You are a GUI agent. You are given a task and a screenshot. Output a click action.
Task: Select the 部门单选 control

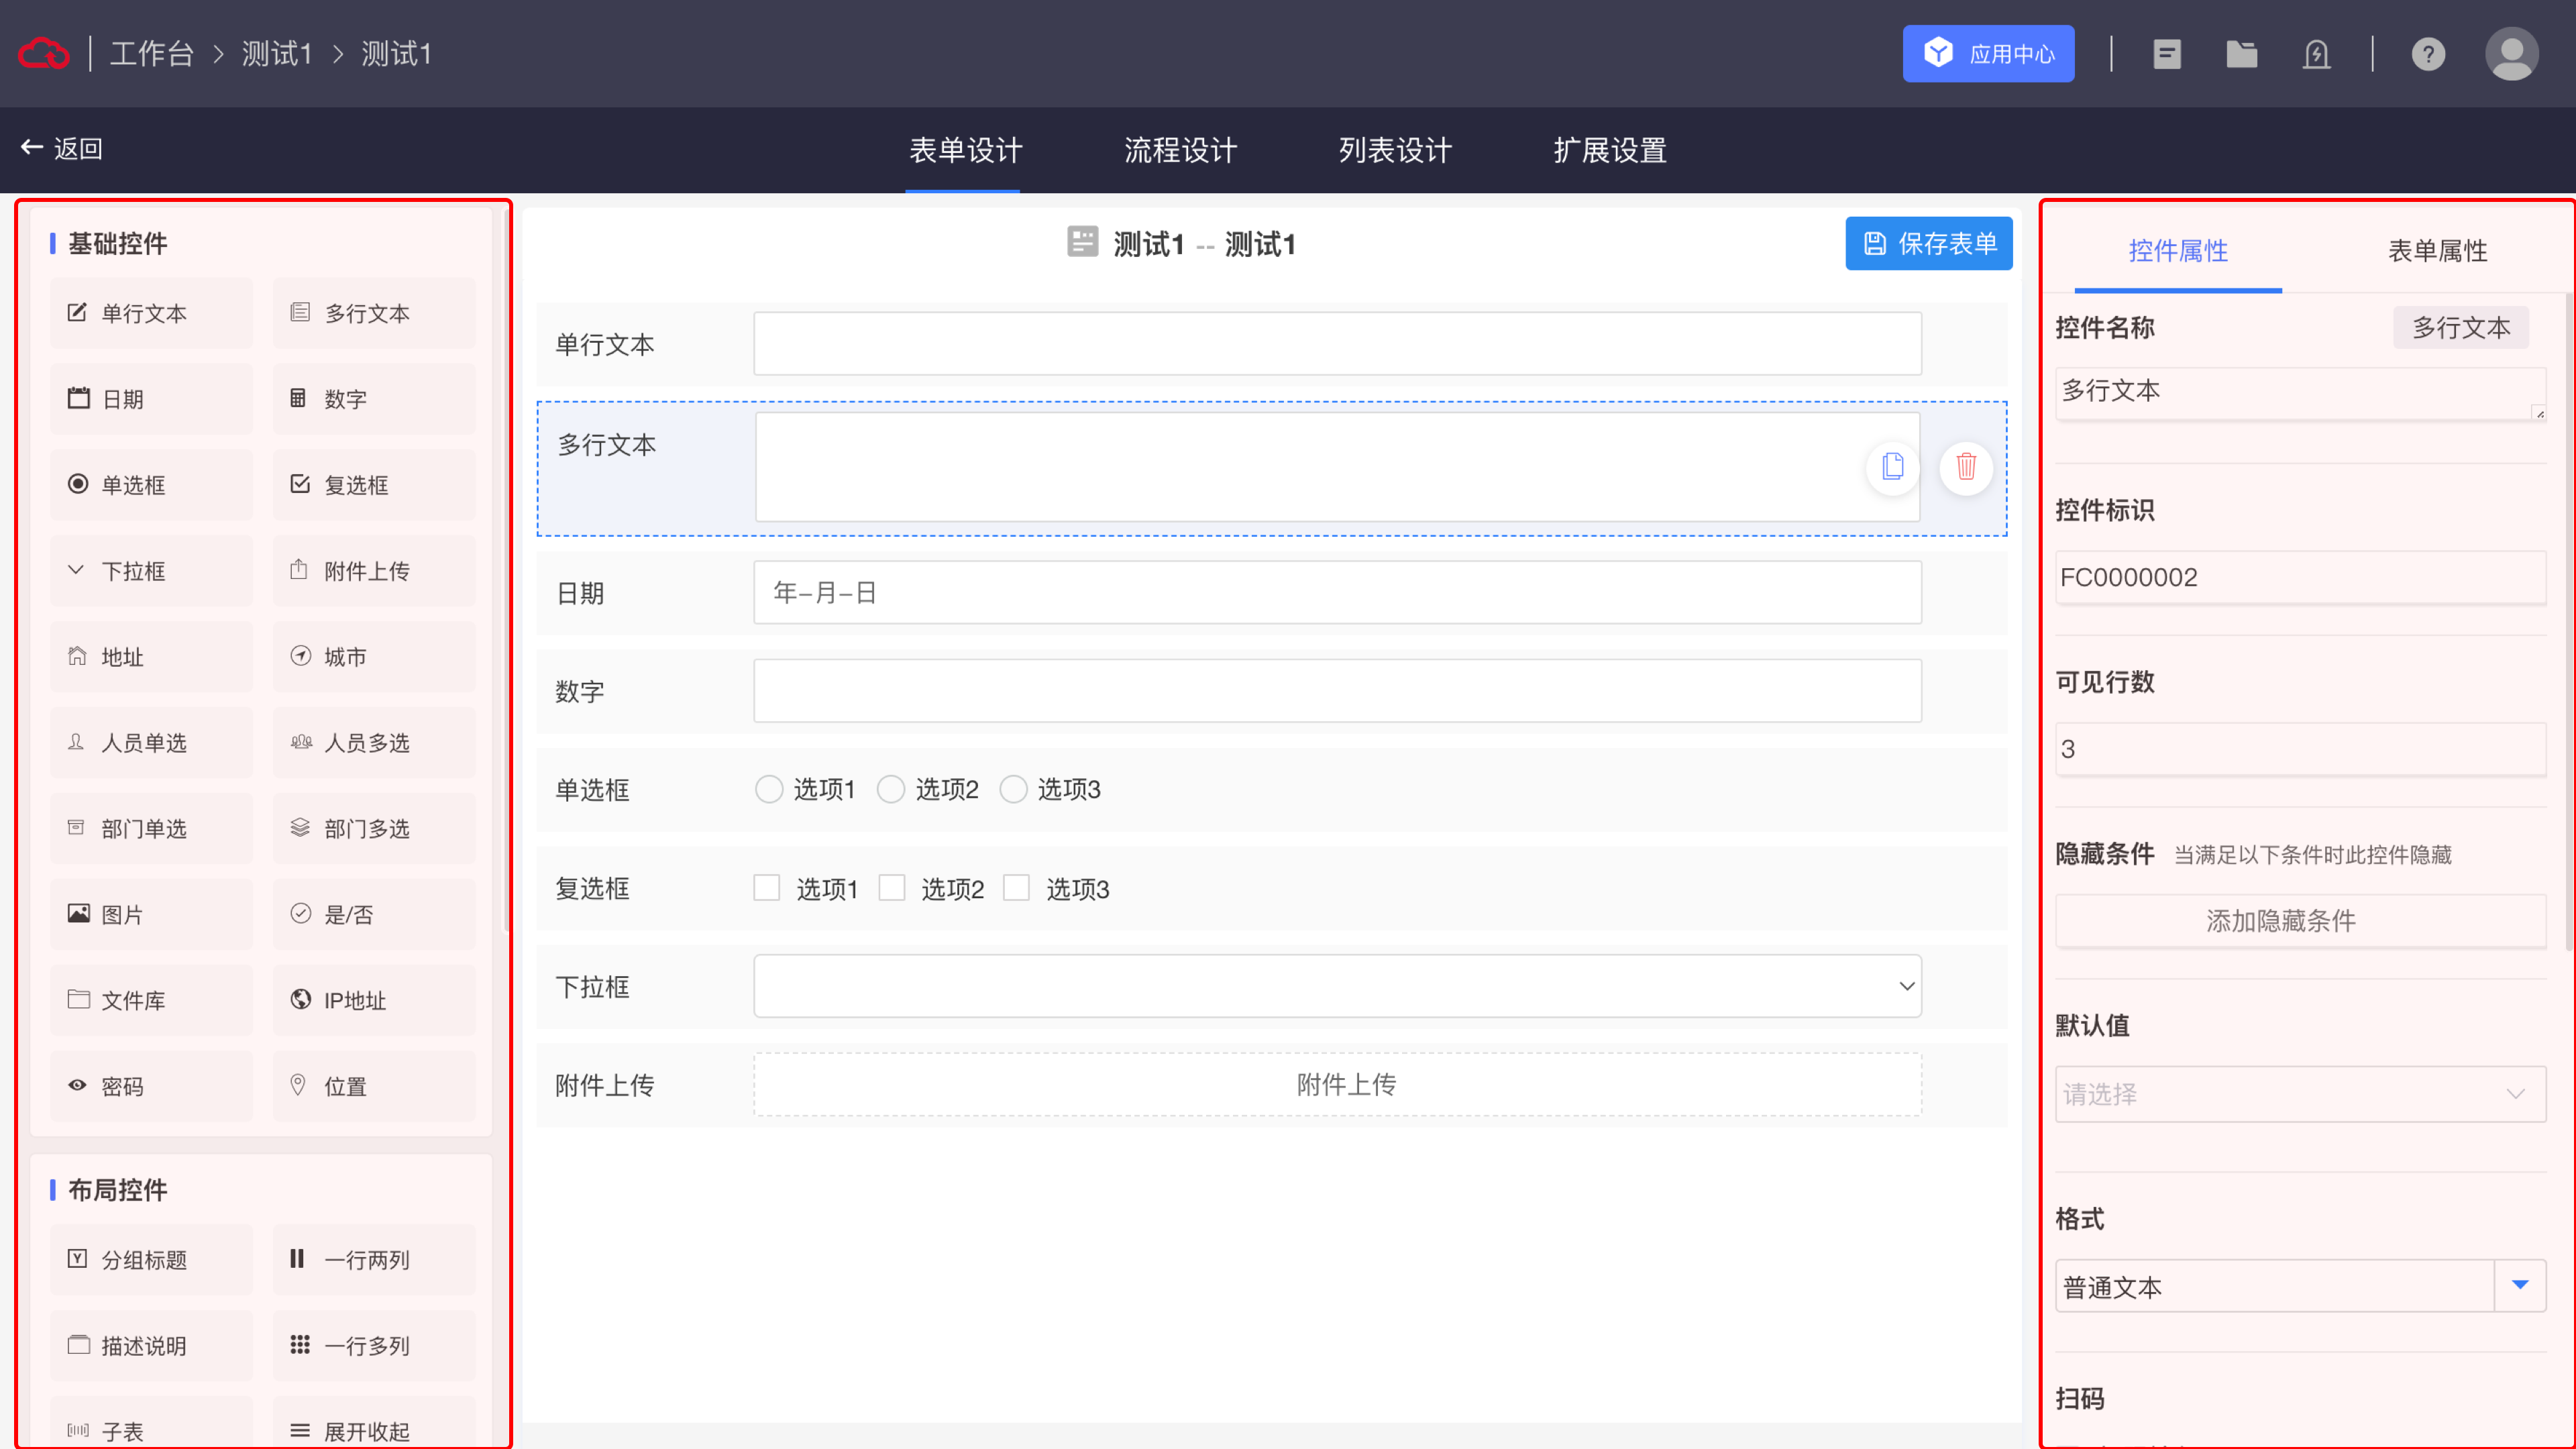tap(151, 829)
